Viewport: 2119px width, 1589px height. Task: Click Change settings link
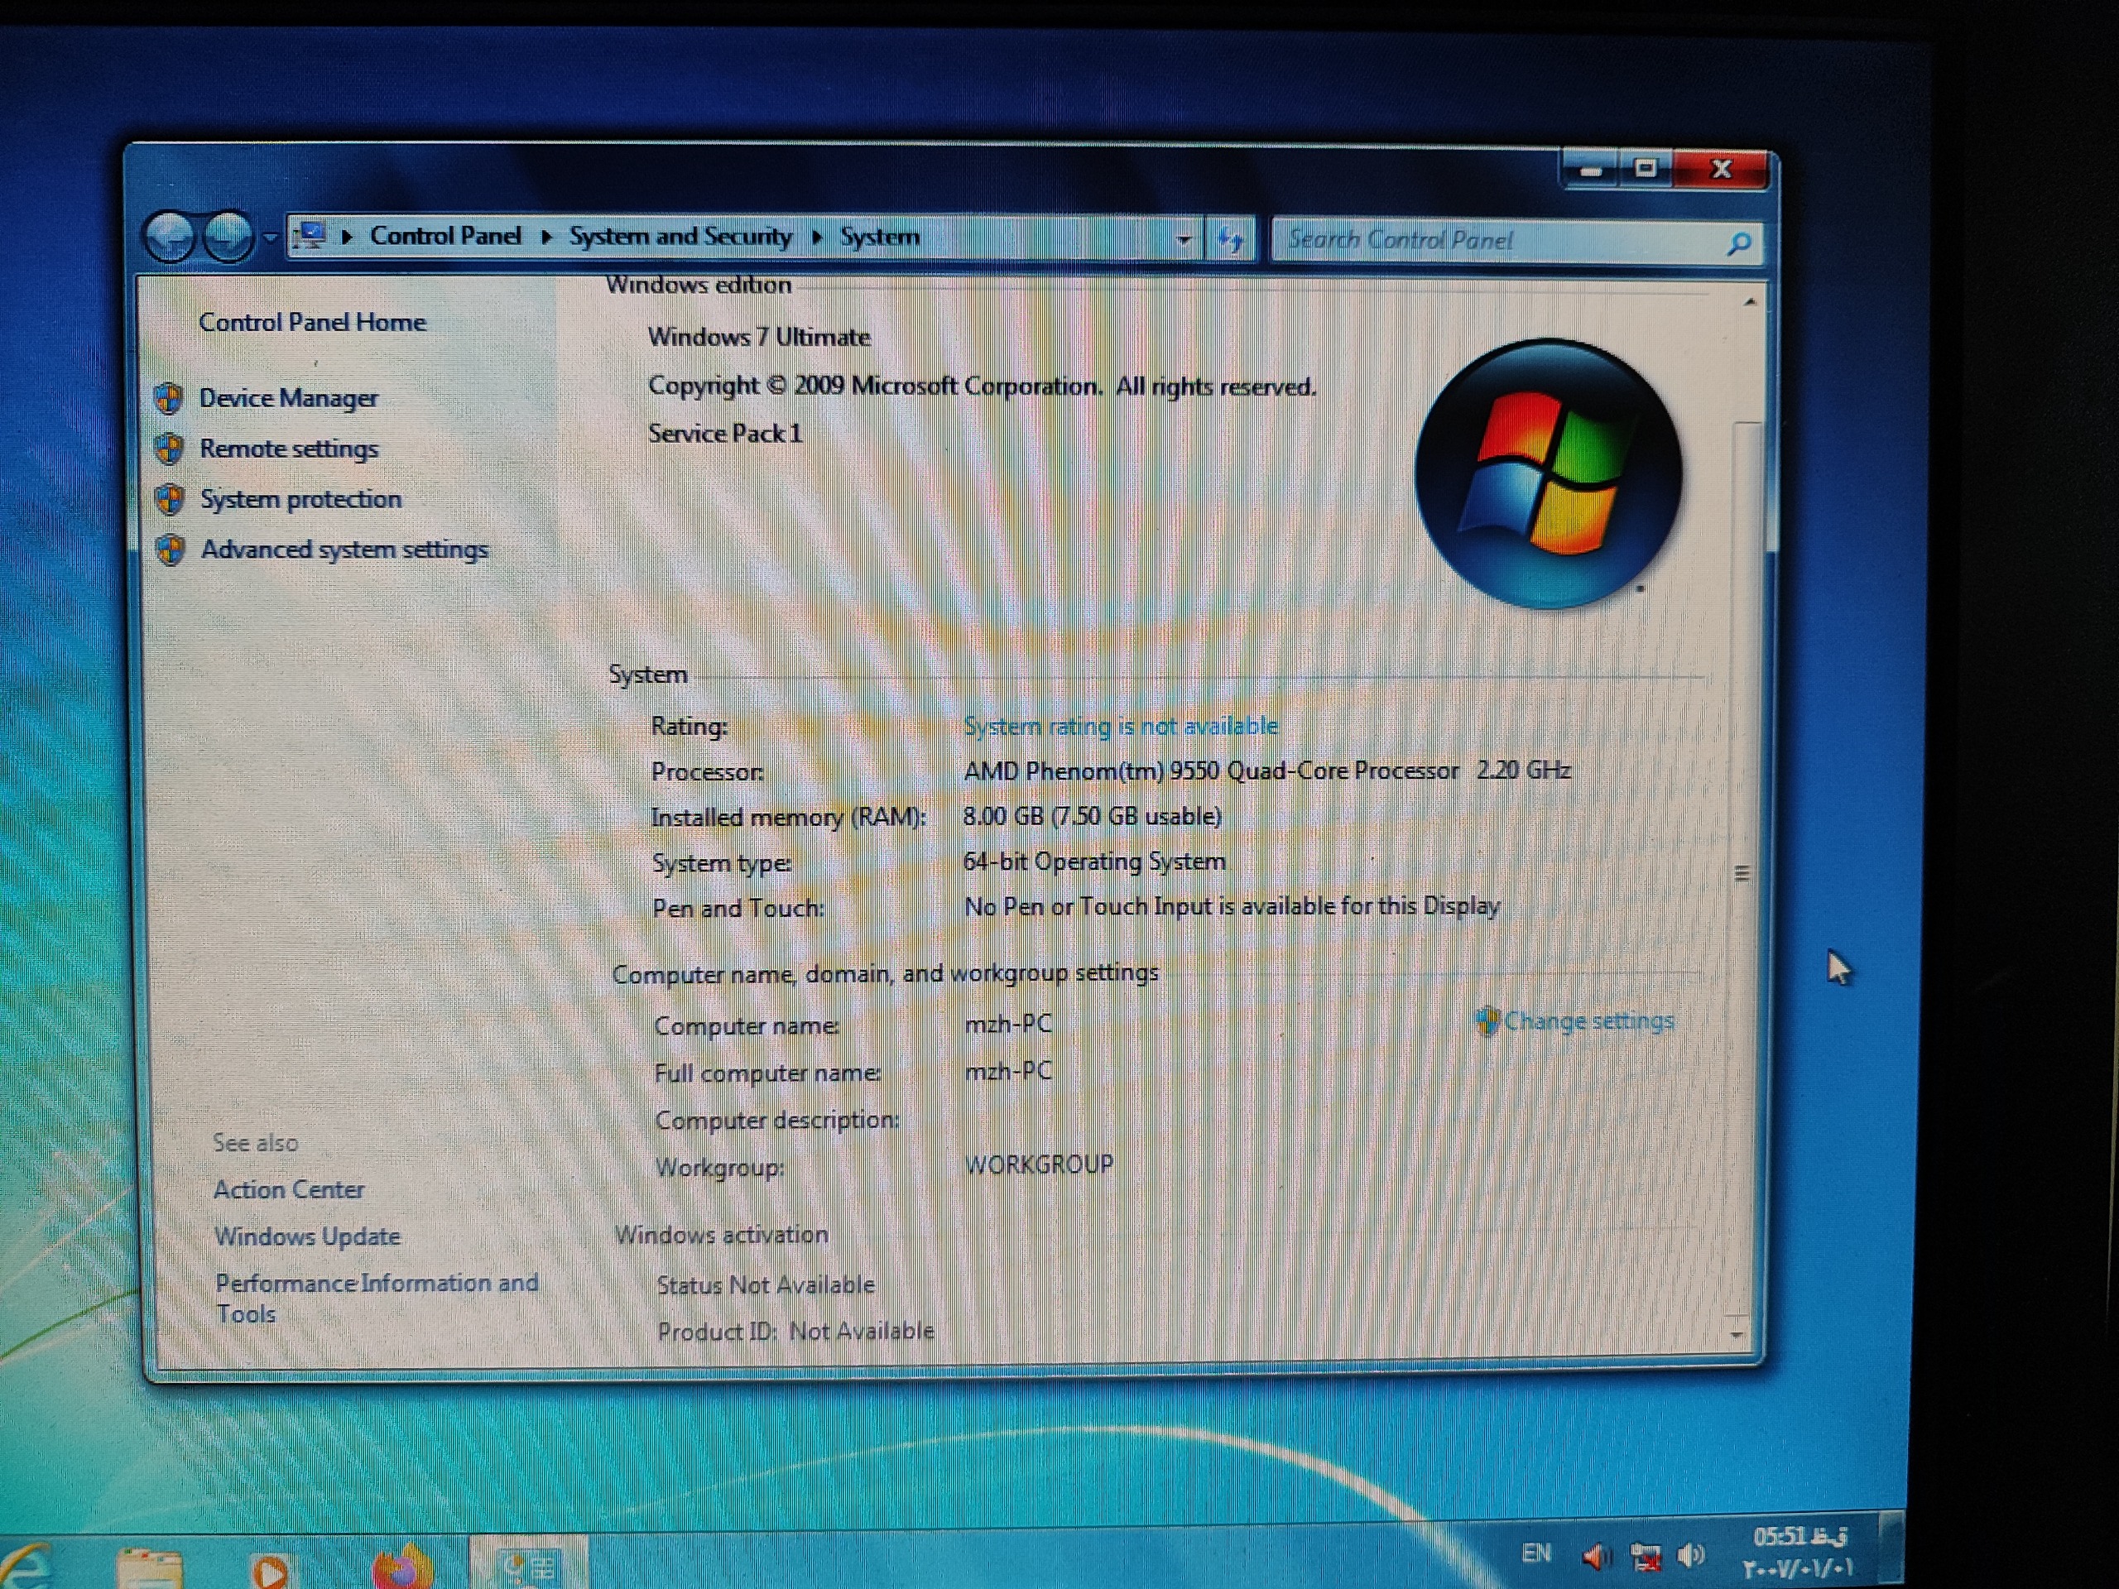coord(1589,1021)
